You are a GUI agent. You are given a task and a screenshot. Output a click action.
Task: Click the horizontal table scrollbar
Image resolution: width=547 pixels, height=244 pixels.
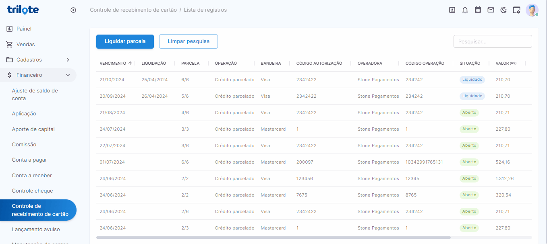[x=273, y=238]
